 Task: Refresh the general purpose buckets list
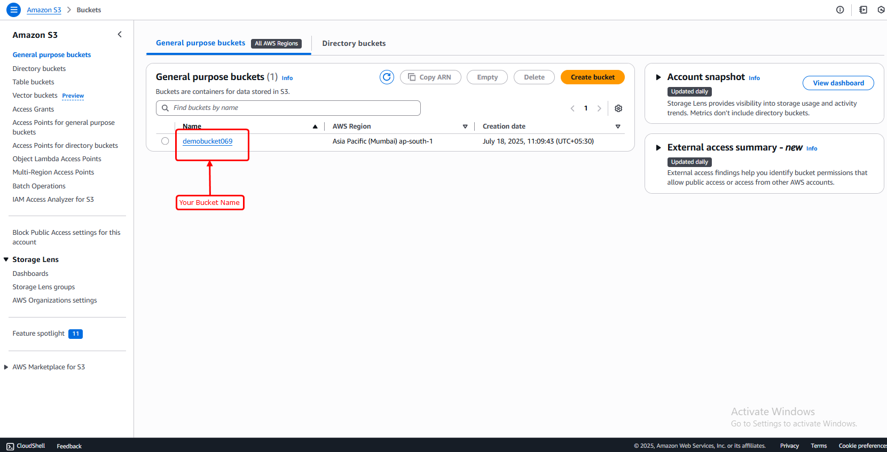tap(387, 77)
